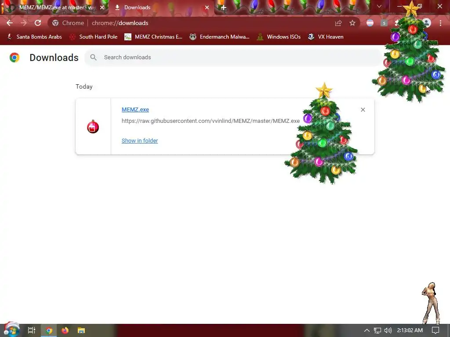Open Windows ISOs bookmark
Screen dimensions: 450x337
pos(279,37)
